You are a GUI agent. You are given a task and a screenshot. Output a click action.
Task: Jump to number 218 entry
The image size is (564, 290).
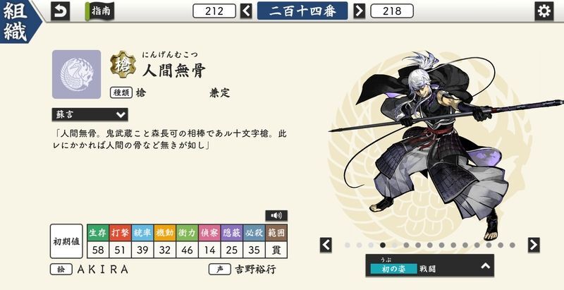click(392, 11)
